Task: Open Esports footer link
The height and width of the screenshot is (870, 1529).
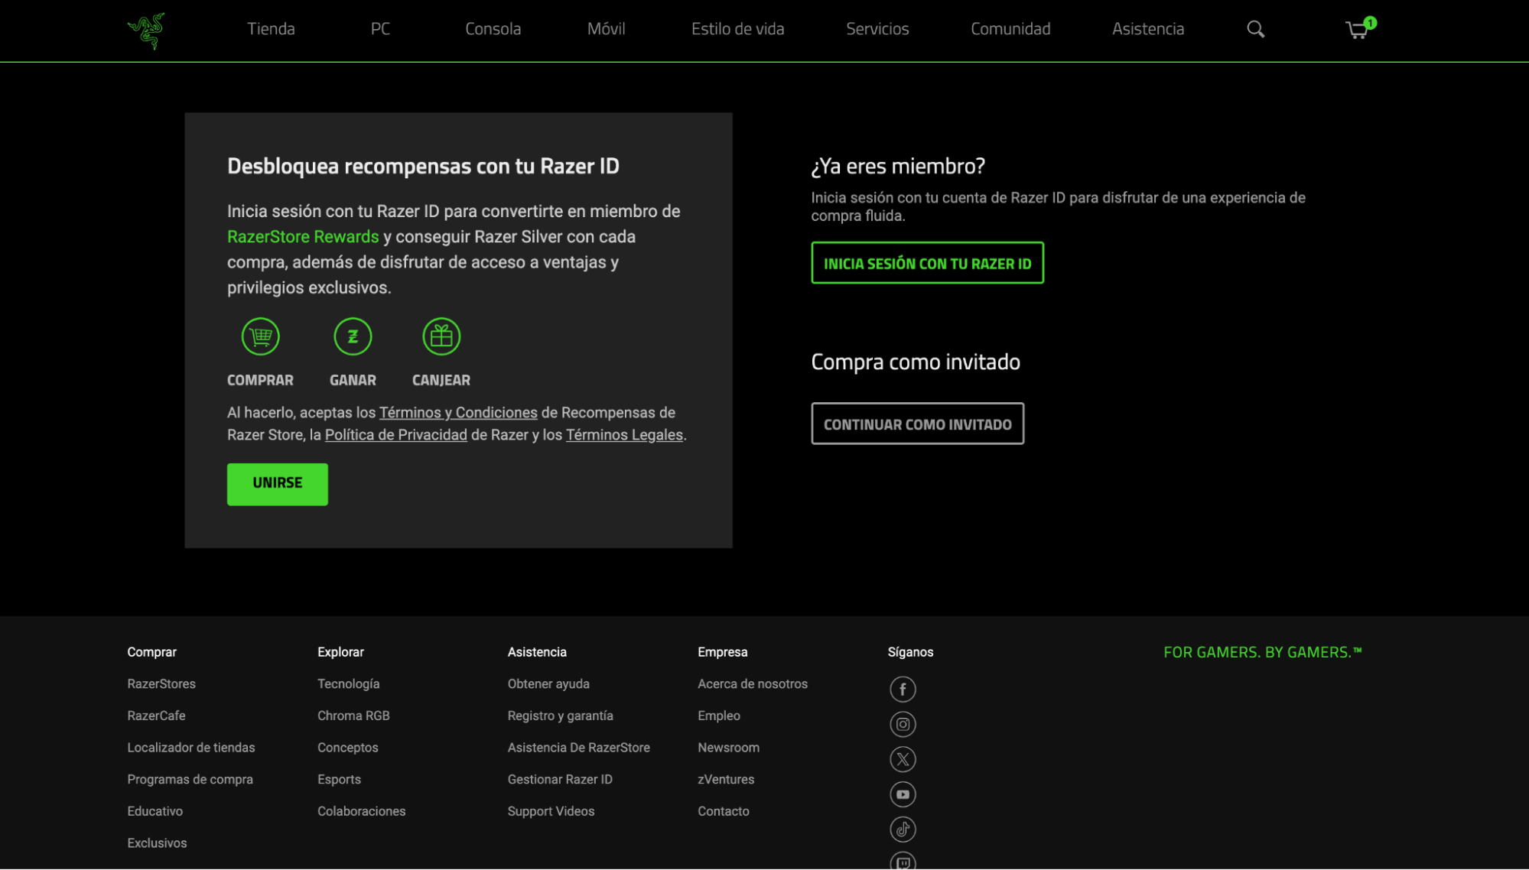Action: [x=339, y=780]
